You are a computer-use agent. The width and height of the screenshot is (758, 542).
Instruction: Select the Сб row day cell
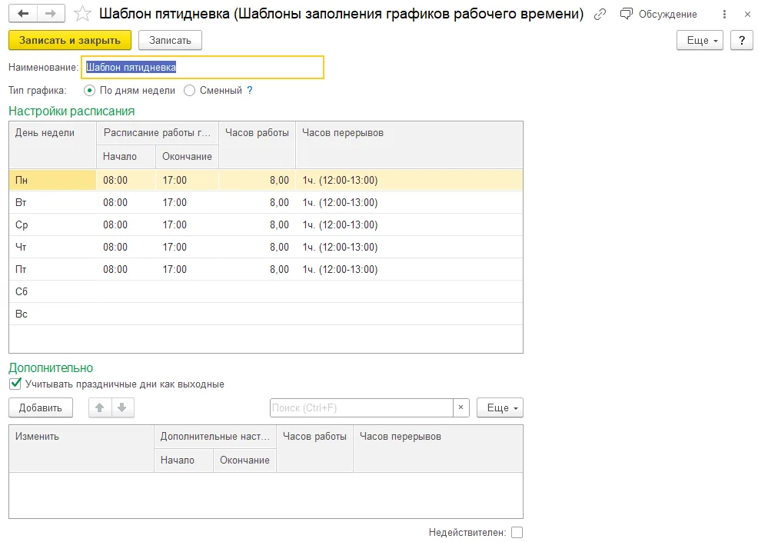pyautogui.click(x=53, y=291)
